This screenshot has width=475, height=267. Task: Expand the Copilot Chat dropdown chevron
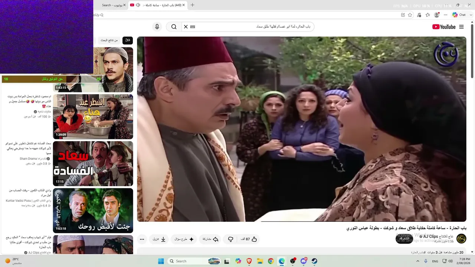coord(471,15)
